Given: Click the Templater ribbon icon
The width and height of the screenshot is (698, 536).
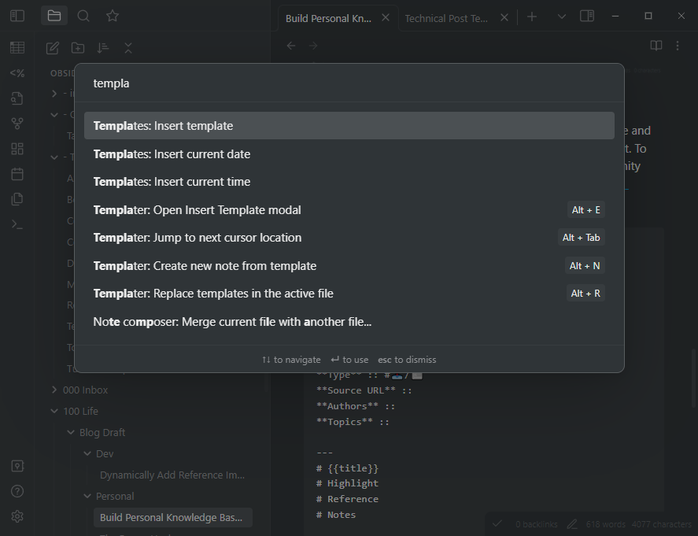Looking at the screenshot, I should coord(17,73).
